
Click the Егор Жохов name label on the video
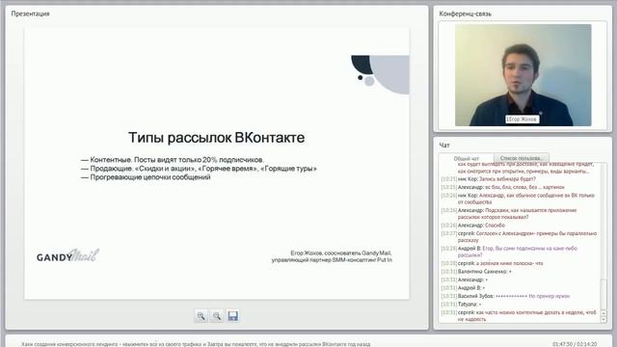point(522,119)
